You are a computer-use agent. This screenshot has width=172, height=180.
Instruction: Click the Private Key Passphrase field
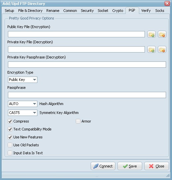[87, 64]
